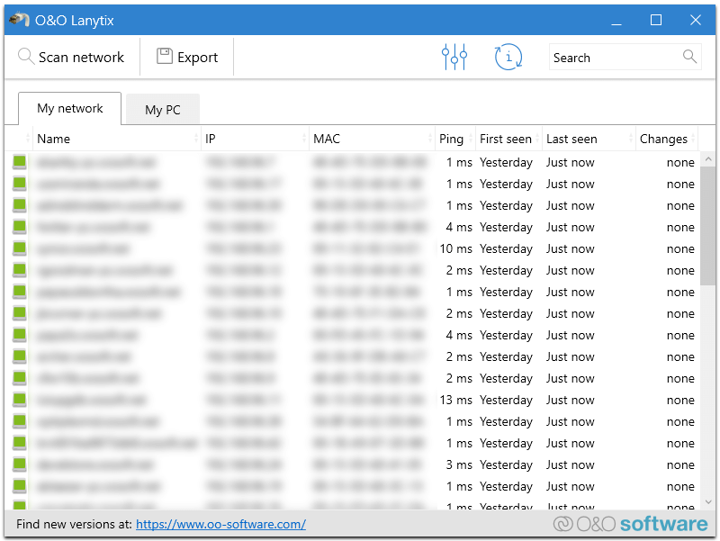Viewport: 720px width, 541px height.
Task: Click the Export floppy disk icon
Action: coord(165,56)
